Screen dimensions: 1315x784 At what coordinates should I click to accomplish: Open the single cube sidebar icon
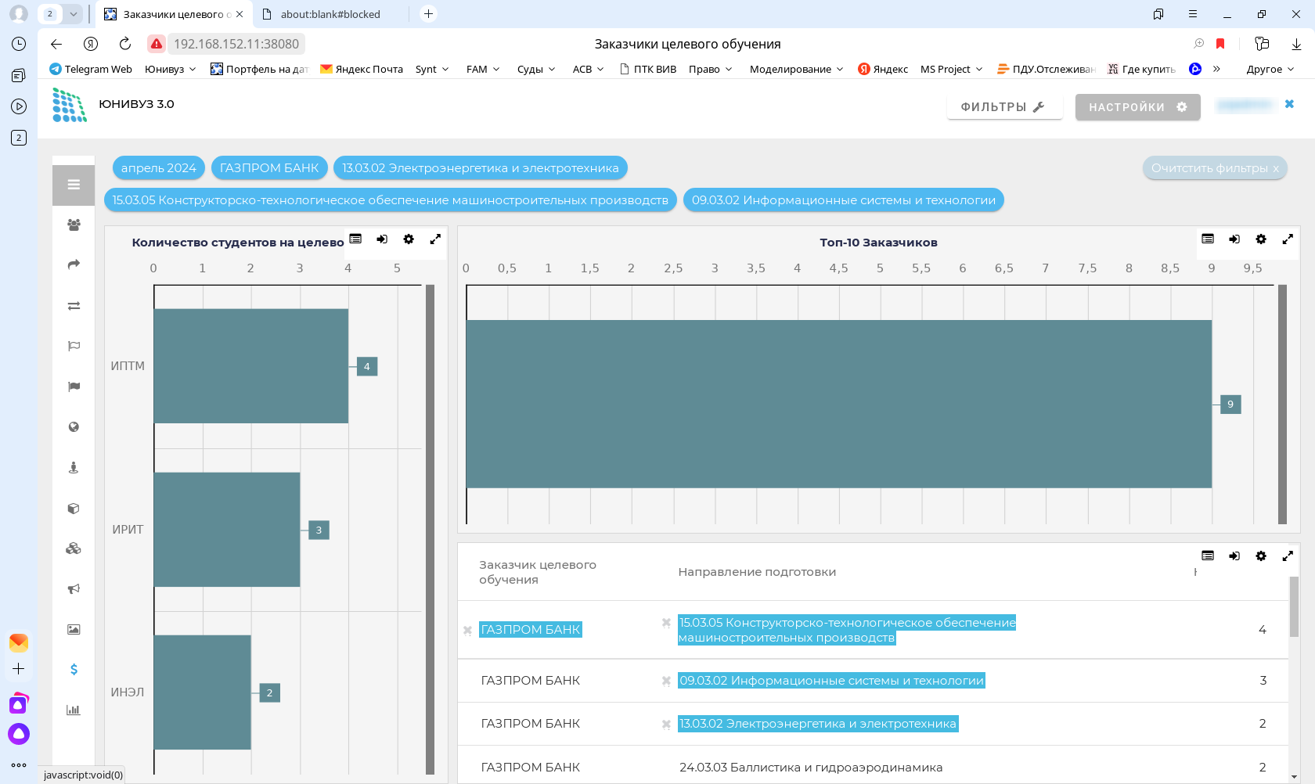[74, 509]
